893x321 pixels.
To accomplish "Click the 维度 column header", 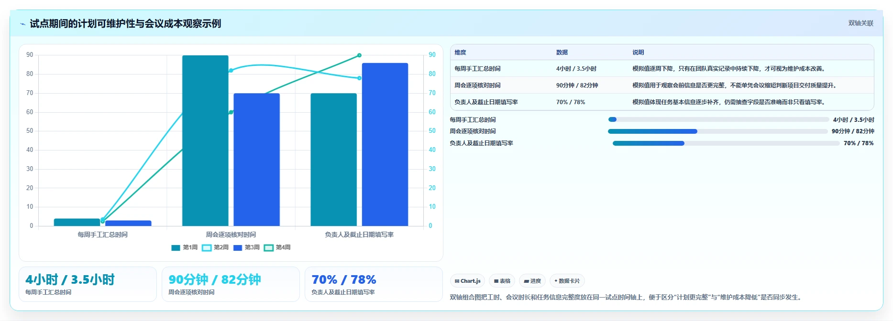I will (460, 53).
